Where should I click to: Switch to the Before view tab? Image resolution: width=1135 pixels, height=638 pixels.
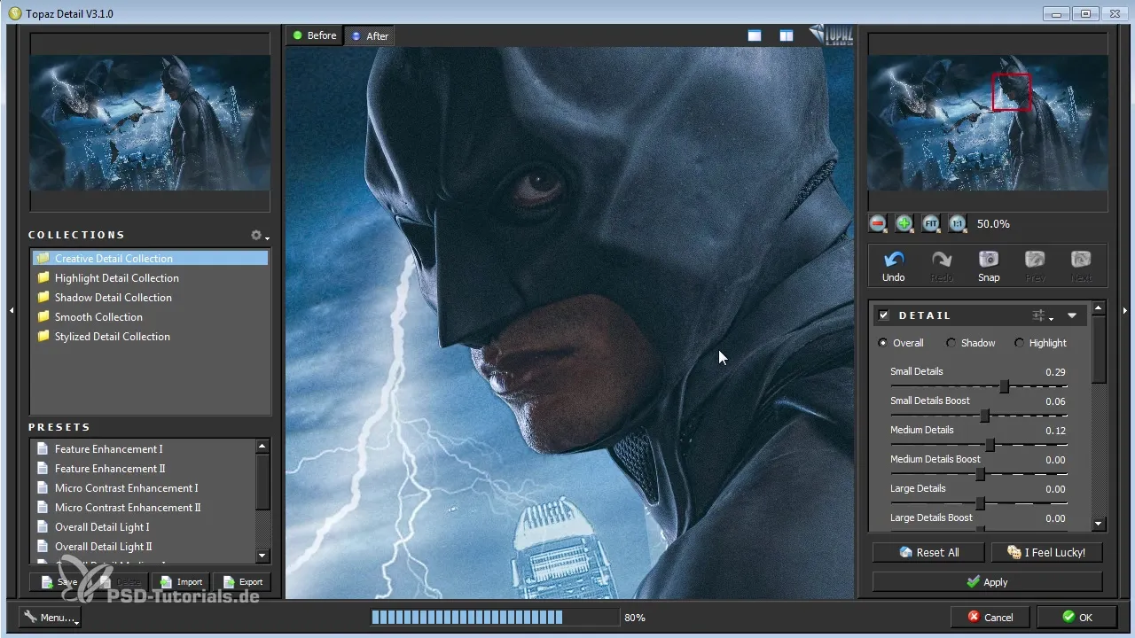315,35
